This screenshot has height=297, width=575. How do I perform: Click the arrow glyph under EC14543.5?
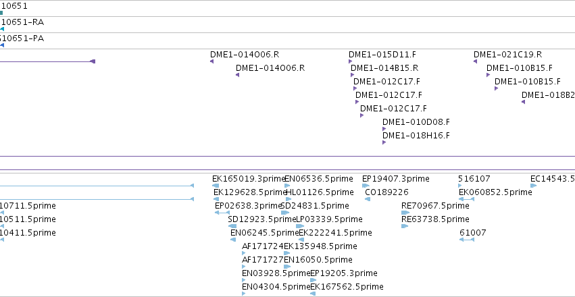(x=533, y=186)
